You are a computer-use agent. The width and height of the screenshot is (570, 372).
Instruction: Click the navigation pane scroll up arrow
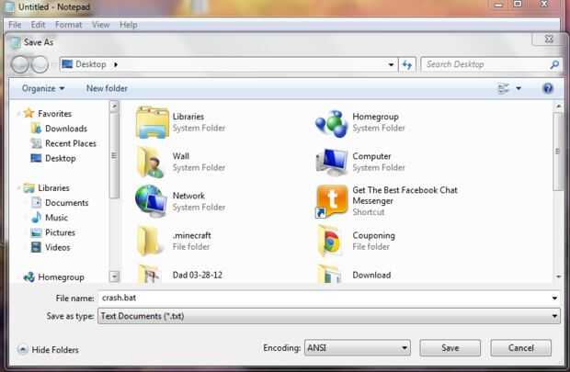point(114,106)
